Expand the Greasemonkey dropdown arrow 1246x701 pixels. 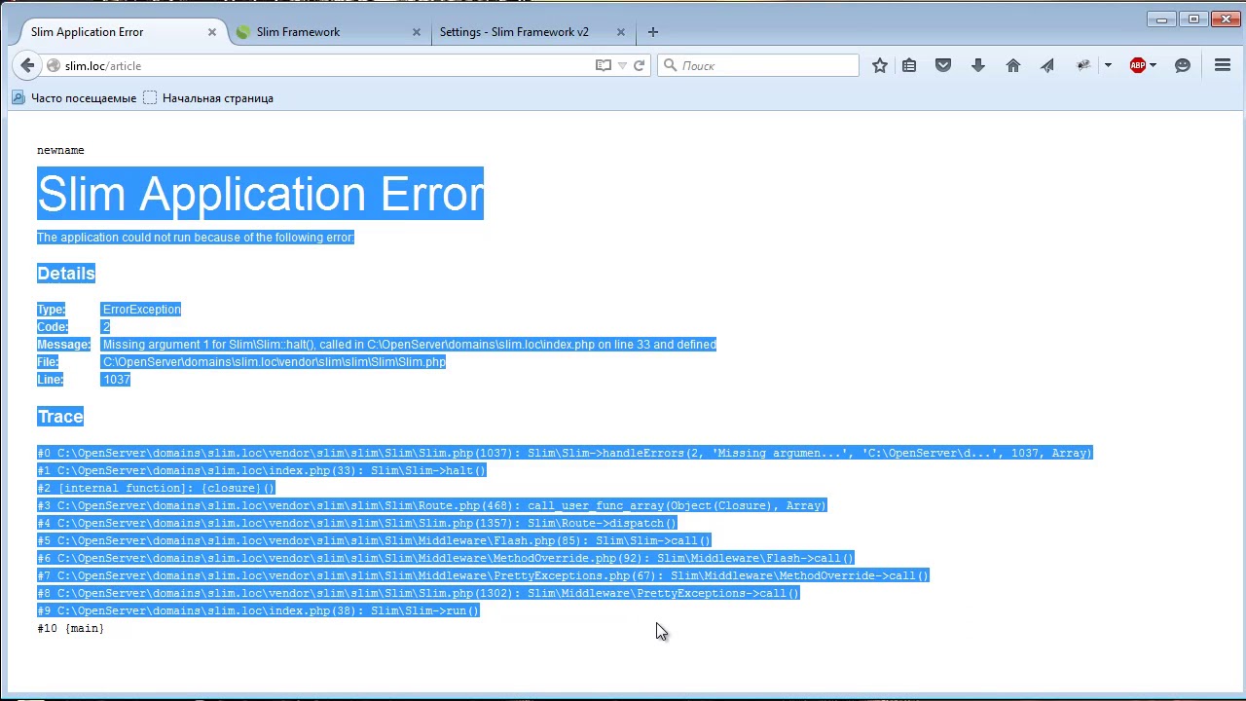1108,65
